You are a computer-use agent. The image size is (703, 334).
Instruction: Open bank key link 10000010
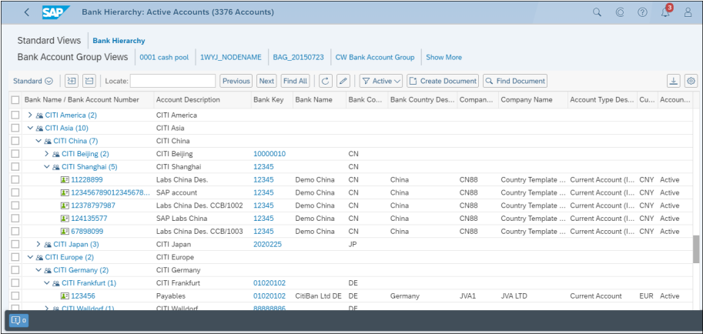(269, 154)
